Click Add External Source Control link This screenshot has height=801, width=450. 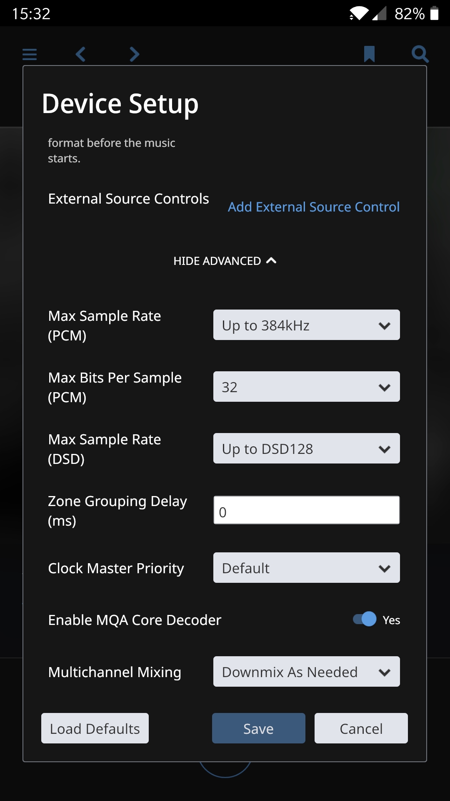tap(314, 207)
